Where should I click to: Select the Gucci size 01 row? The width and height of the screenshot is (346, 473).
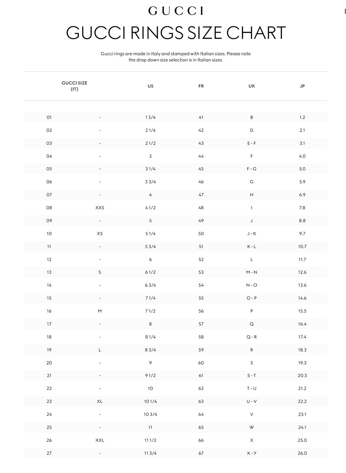coord(49,117)
